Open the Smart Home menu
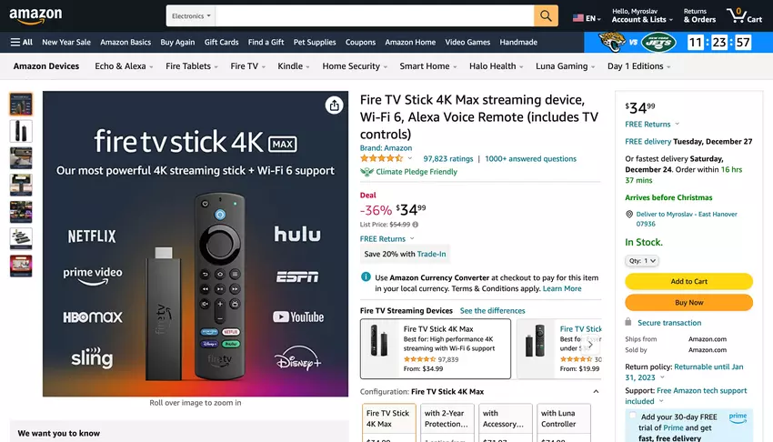Image resolution: width=773 pixels, height=442 pixels. 427,66
